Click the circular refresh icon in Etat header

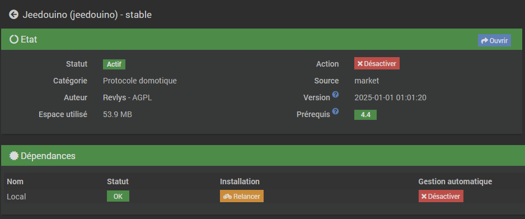(14, 40)
